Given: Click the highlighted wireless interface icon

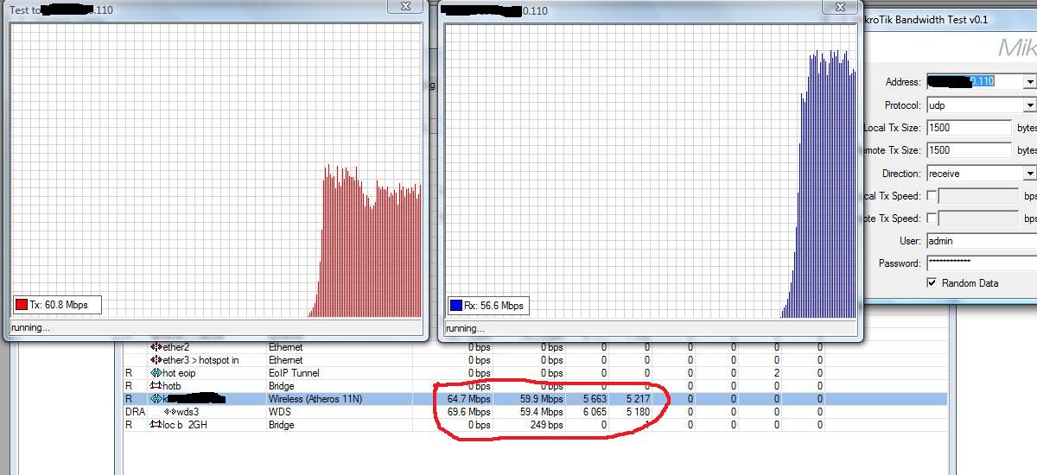Looking at the screenshot, I should [x=156, y=399].
